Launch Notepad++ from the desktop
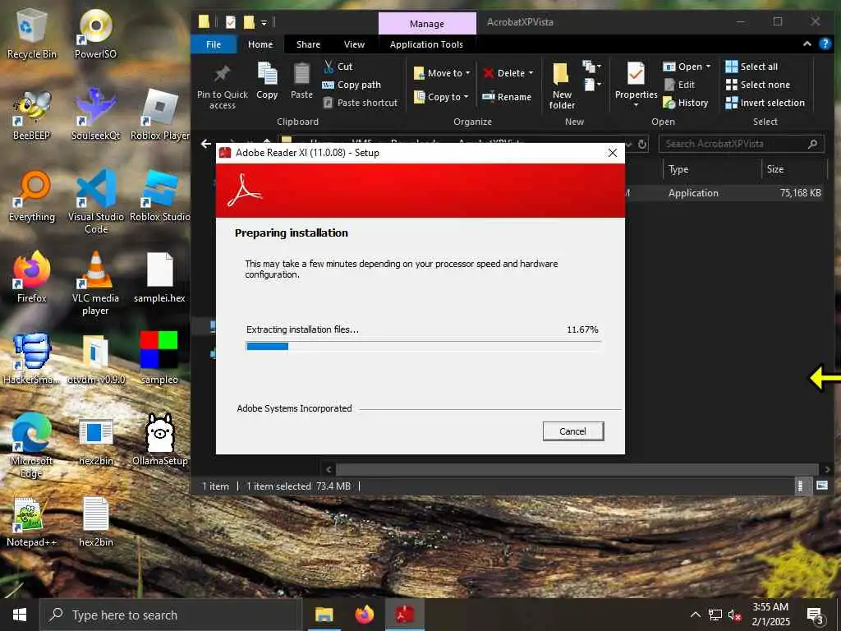Viewport: 841px width, 631px height. pos(32,522)
